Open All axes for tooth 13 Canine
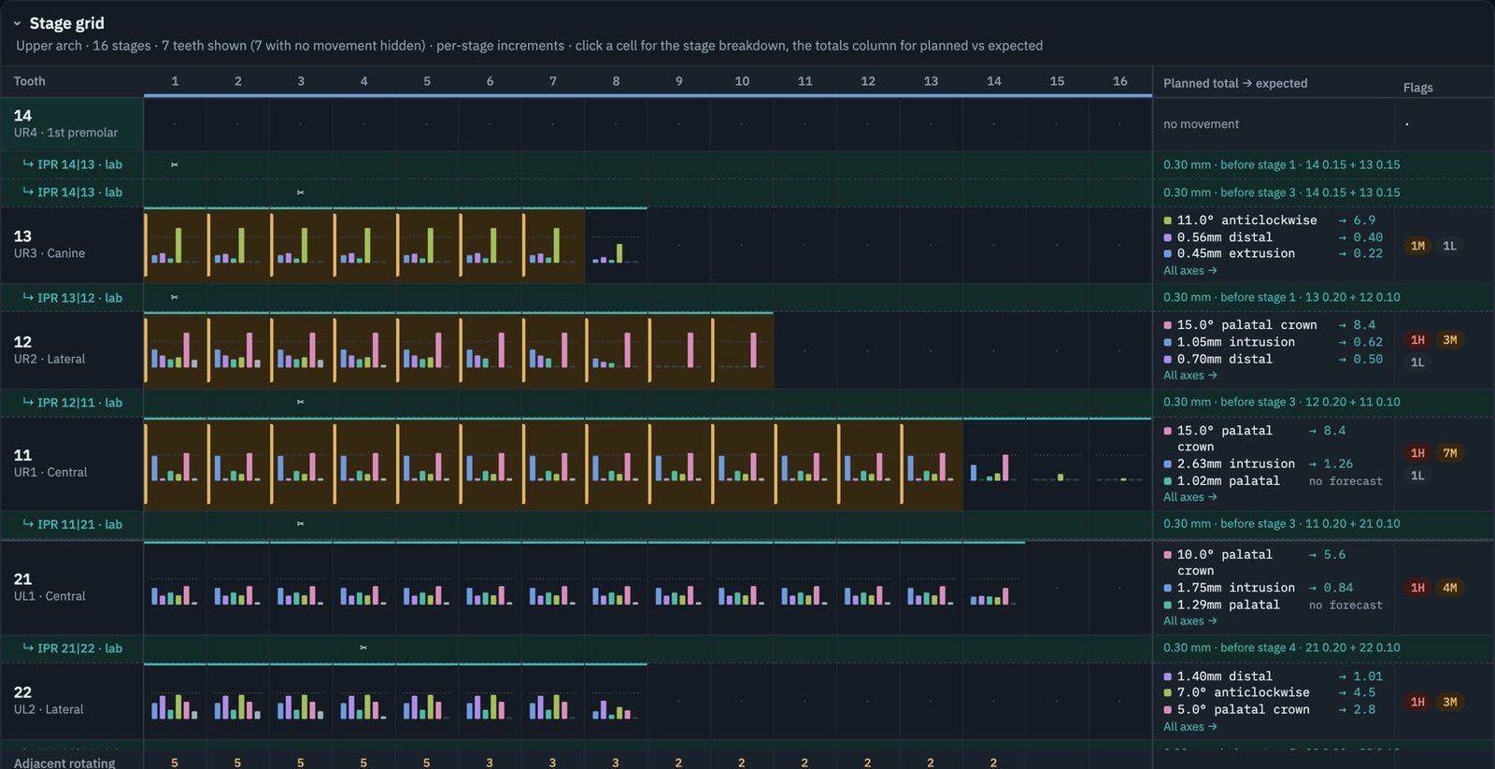The image size is (1495, 769). (x=1189, y=271)
